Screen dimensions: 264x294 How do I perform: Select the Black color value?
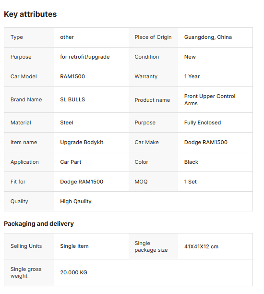[191, 162]
